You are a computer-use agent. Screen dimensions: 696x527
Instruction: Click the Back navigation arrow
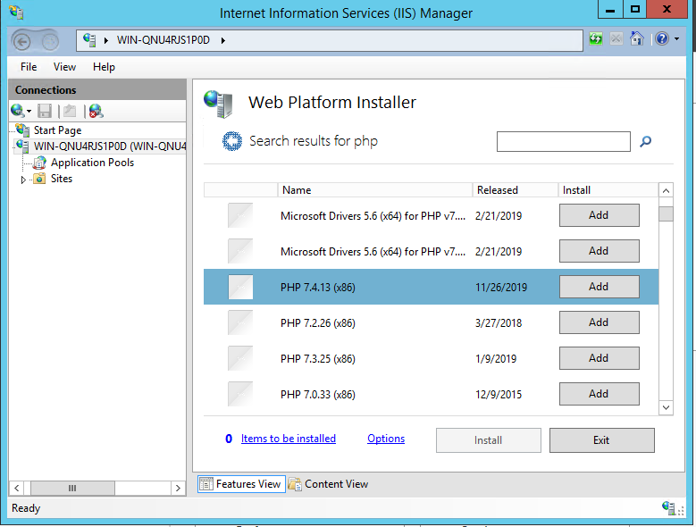[22, 42]
